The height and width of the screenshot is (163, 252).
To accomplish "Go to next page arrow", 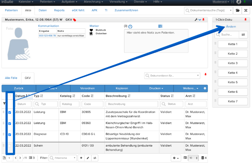I will click(20, 158).
